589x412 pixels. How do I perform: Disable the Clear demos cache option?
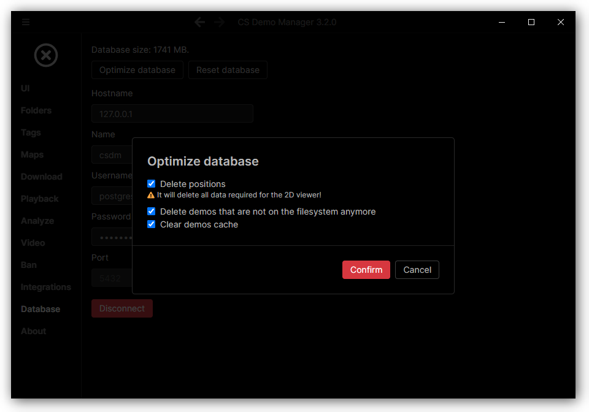[151, 224]
